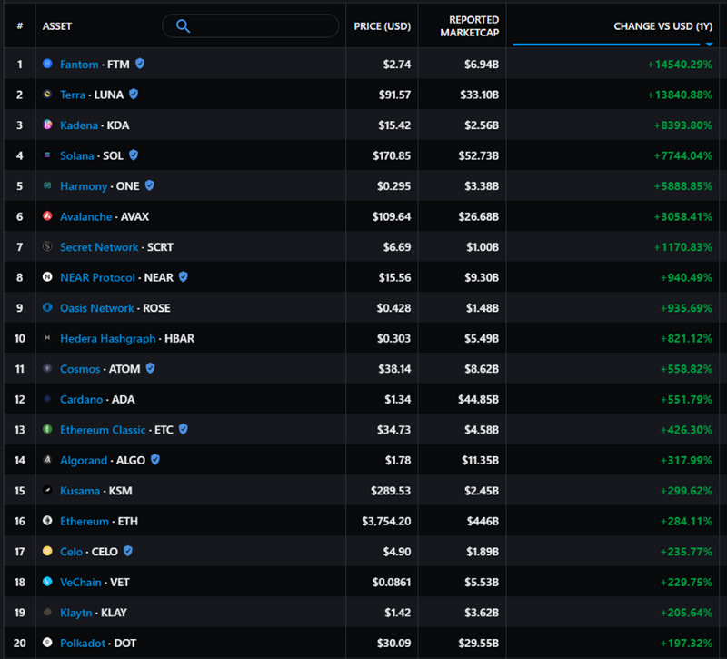Click the $3,754.20 Ethereum price

click(386, 521)
